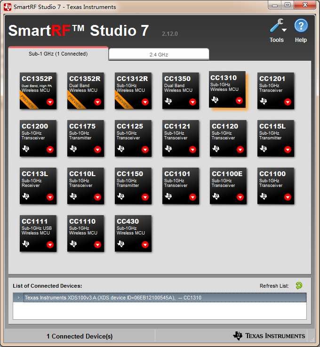
Task: Open the CC1201 red dropdown arrow
Action: click(288, 102)
